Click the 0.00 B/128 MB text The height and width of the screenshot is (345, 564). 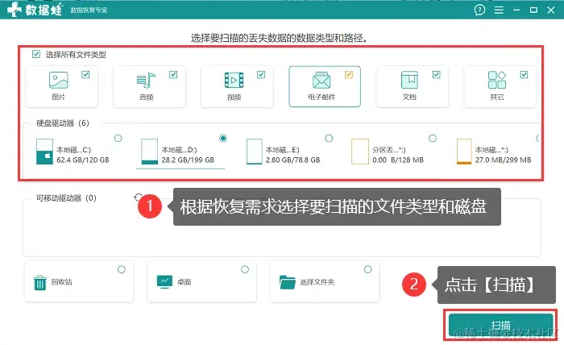[398, 160]
